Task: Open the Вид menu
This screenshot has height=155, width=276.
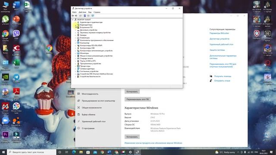Action: [x=90, y=12]
